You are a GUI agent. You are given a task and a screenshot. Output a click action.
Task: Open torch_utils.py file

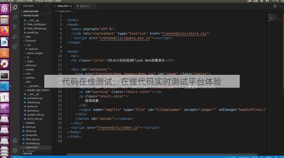tap(35, 119)
